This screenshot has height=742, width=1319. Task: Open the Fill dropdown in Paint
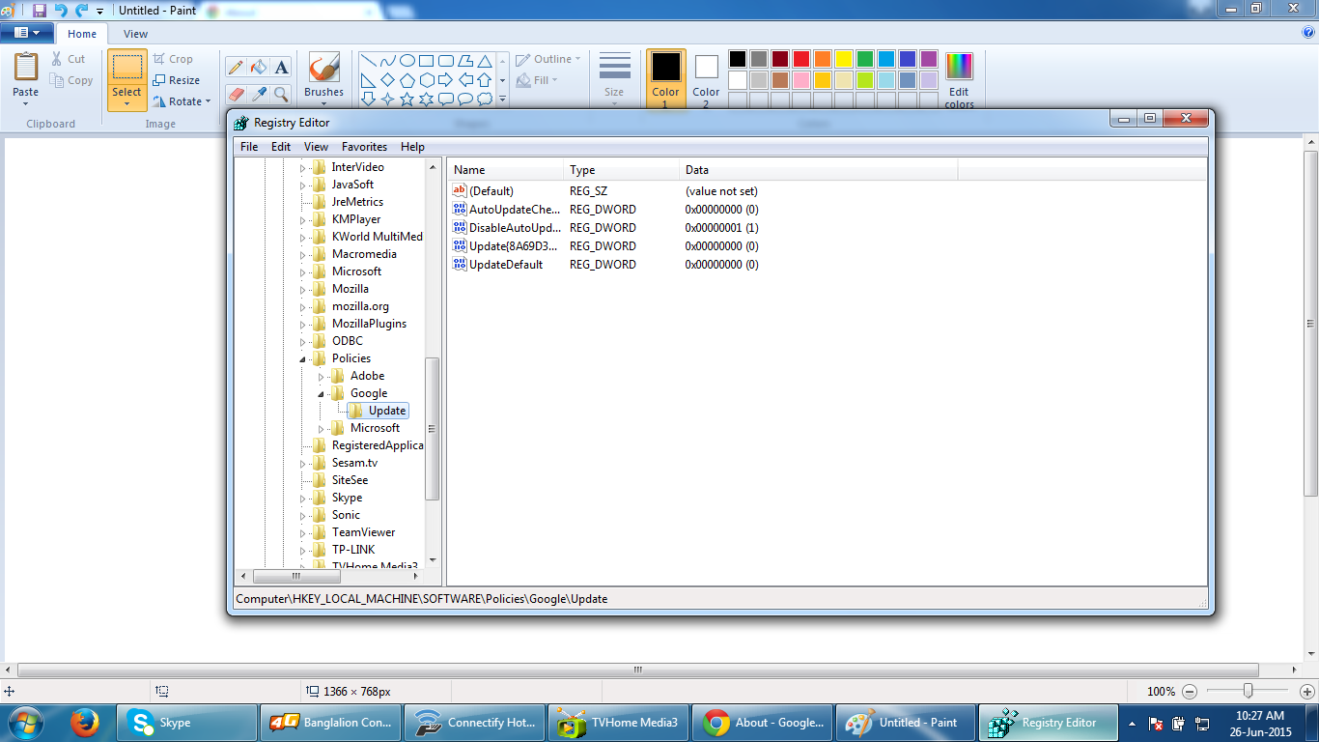pos(537,80)
